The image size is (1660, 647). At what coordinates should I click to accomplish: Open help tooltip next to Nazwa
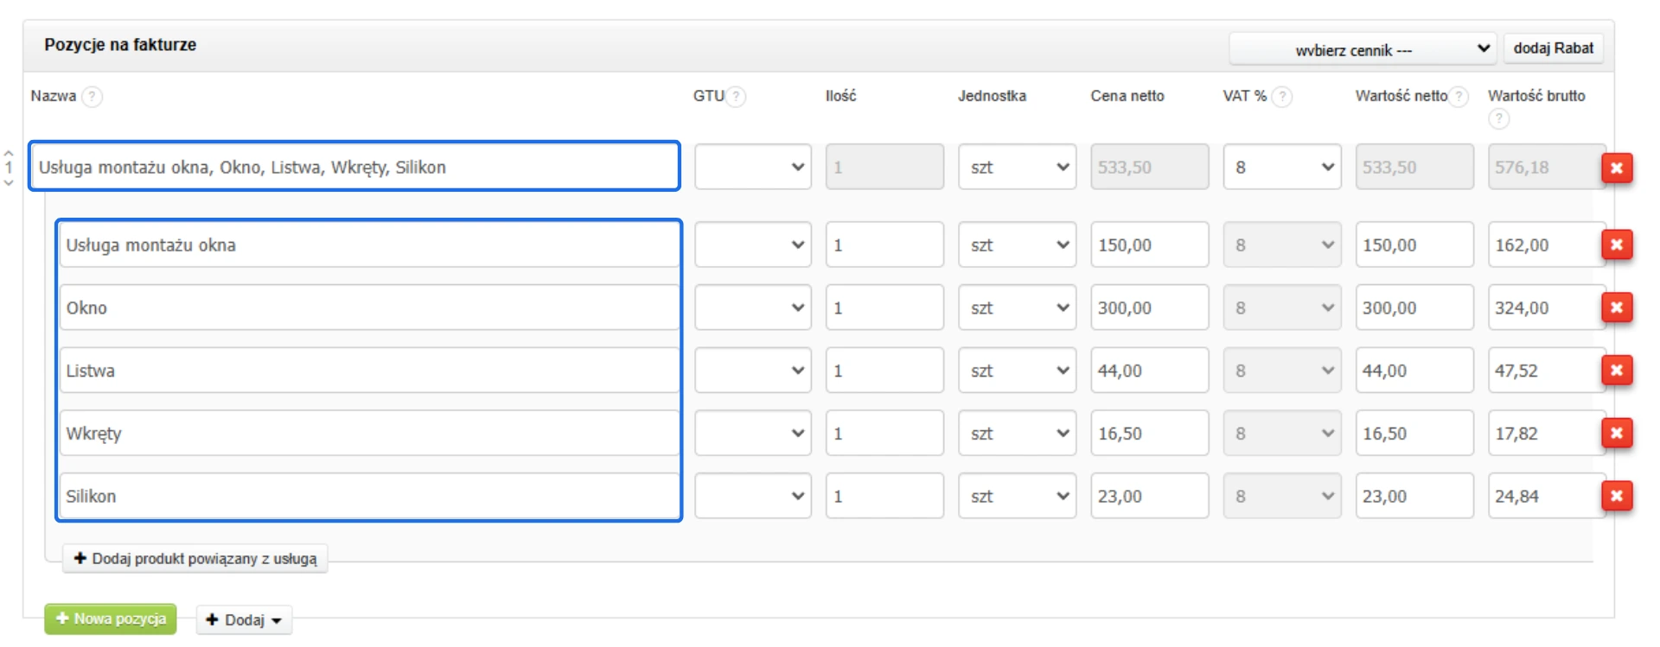coord(92,96)
